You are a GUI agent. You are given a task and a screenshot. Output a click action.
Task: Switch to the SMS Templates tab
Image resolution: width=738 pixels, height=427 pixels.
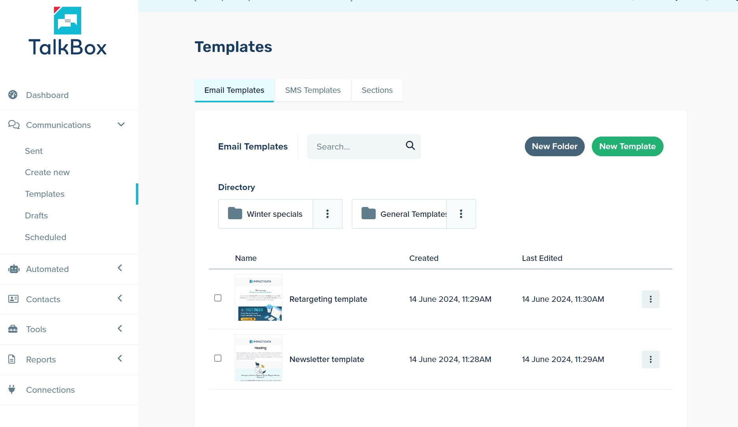[x=312, y=90]
